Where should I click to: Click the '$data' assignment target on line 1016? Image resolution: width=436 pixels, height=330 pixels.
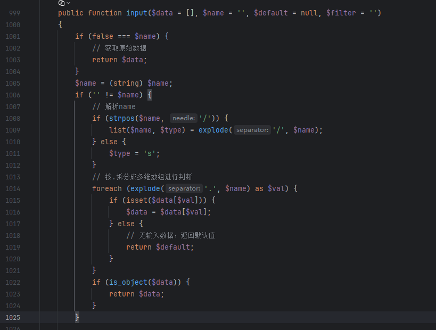coord(136,212)
